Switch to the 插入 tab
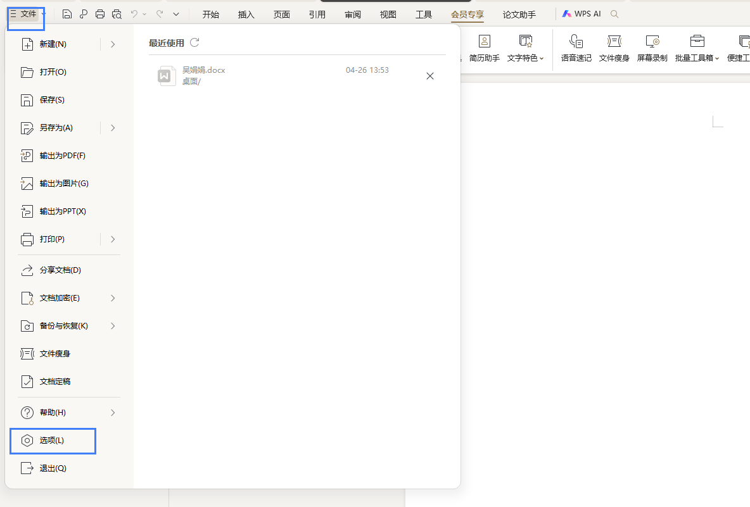This screenshot has height=507, width=750. point(246,15)
